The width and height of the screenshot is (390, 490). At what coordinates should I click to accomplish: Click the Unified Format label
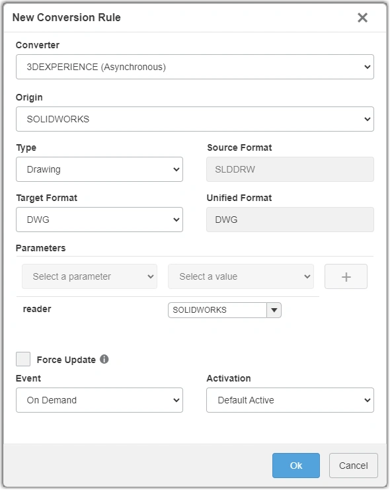point(239,198)
